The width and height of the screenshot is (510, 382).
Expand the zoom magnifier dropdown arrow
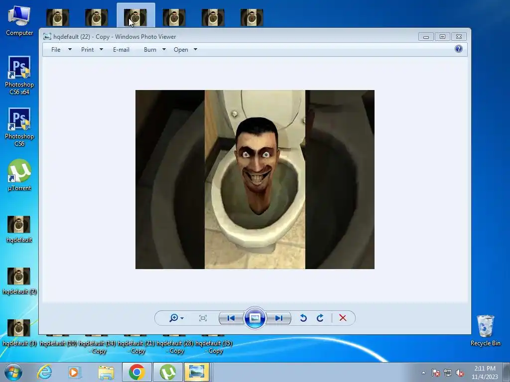tap(182, 318)
